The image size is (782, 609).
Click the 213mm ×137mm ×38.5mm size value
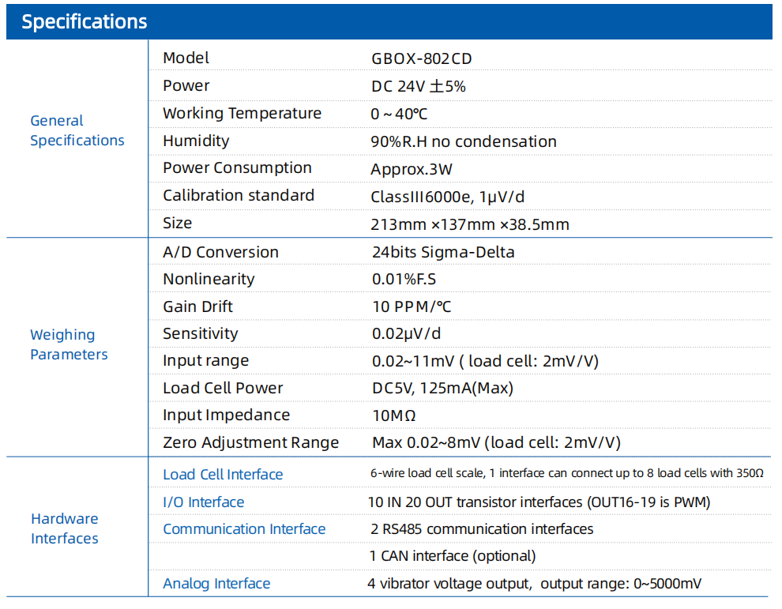coord(470,224)
